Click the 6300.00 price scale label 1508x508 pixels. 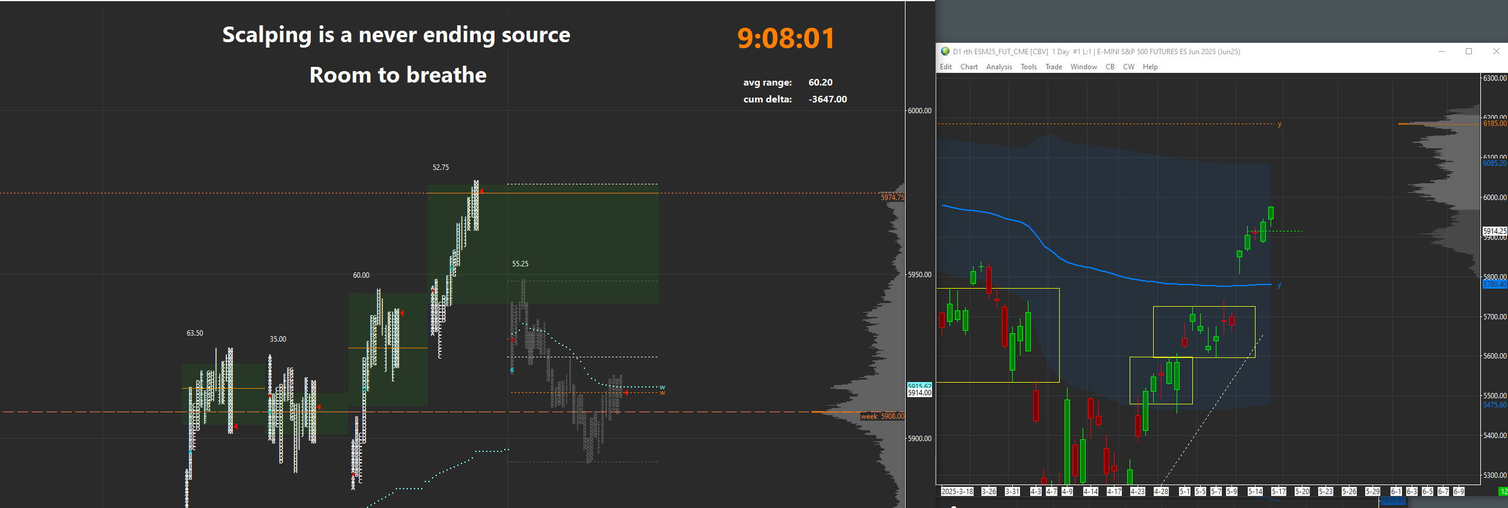[x=1495, y=78]
